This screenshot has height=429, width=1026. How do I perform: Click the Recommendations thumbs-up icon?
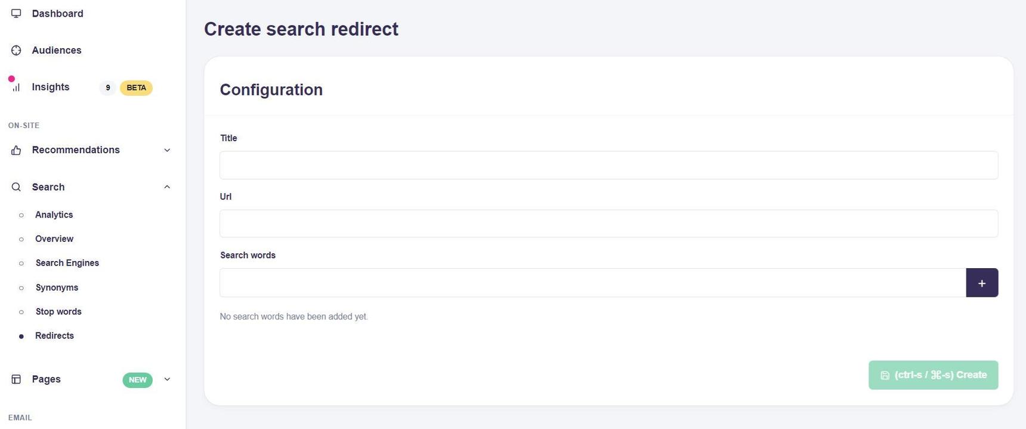[16, 150]
